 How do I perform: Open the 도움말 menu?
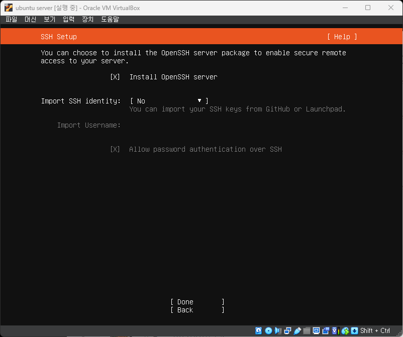click(110, 19)
